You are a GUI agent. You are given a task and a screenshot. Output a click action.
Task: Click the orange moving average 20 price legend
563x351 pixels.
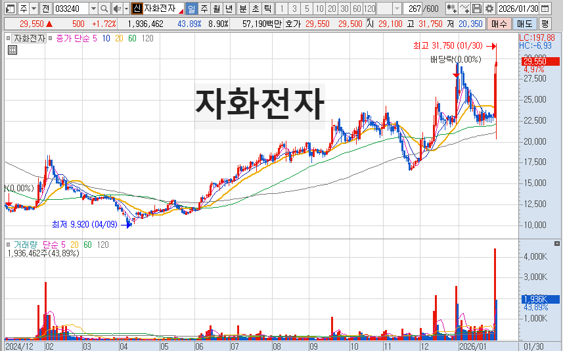(x=119, y=38)
